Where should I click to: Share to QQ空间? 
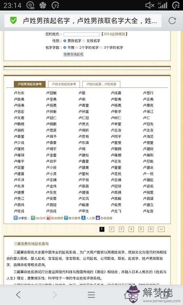pos(38,218)
